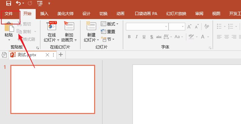Screen dimensions: 241x124
Task: Switch to the 插入 tab
Action: (44, 14)
